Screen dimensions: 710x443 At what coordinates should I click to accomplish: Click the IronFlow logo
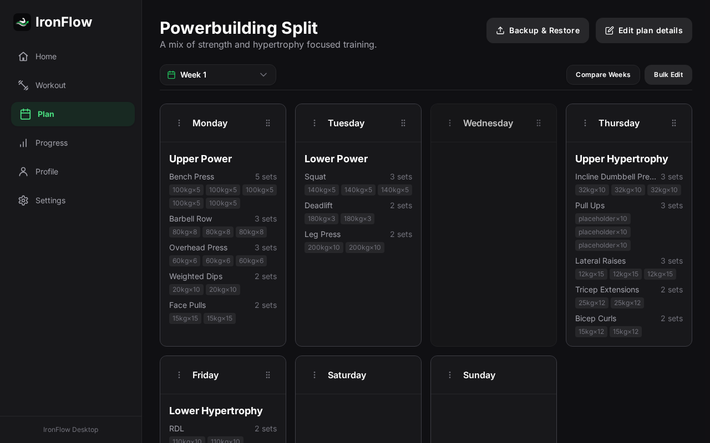(22, 22)
